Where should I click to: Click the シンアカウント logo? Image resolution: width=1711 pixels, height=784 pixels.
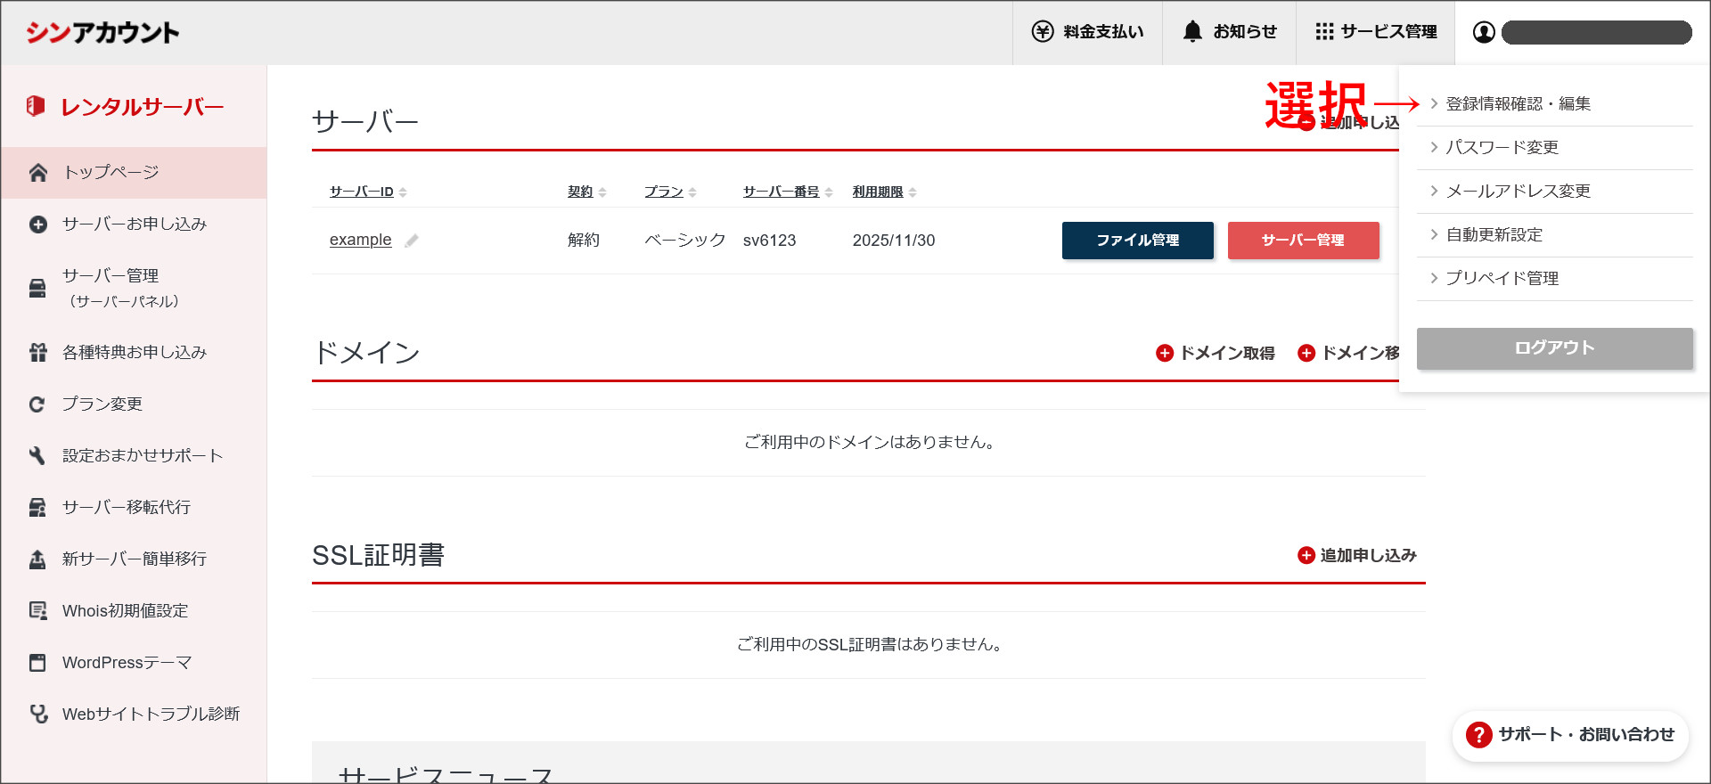coord(102,32)
